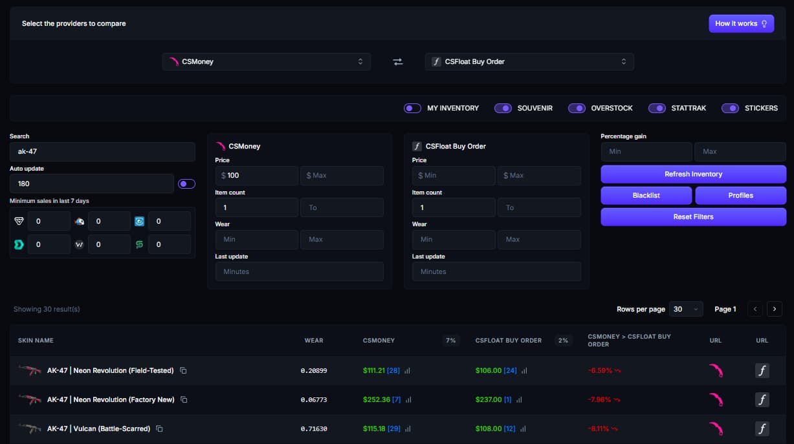This screenshot has height=444, width=794.
Task: Open CSMoney price chart for Neon Revolution (Field-Tested)
Action: (407, 371)
